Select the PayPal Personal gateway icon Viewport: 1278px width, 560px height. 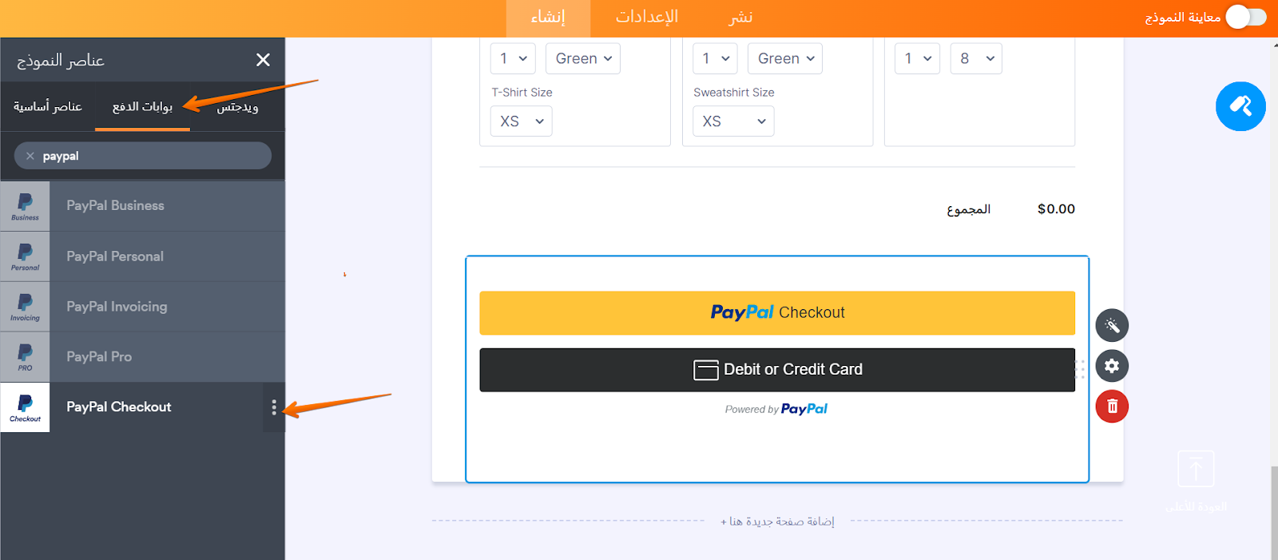pyautogui.click(x=25, y=256)
